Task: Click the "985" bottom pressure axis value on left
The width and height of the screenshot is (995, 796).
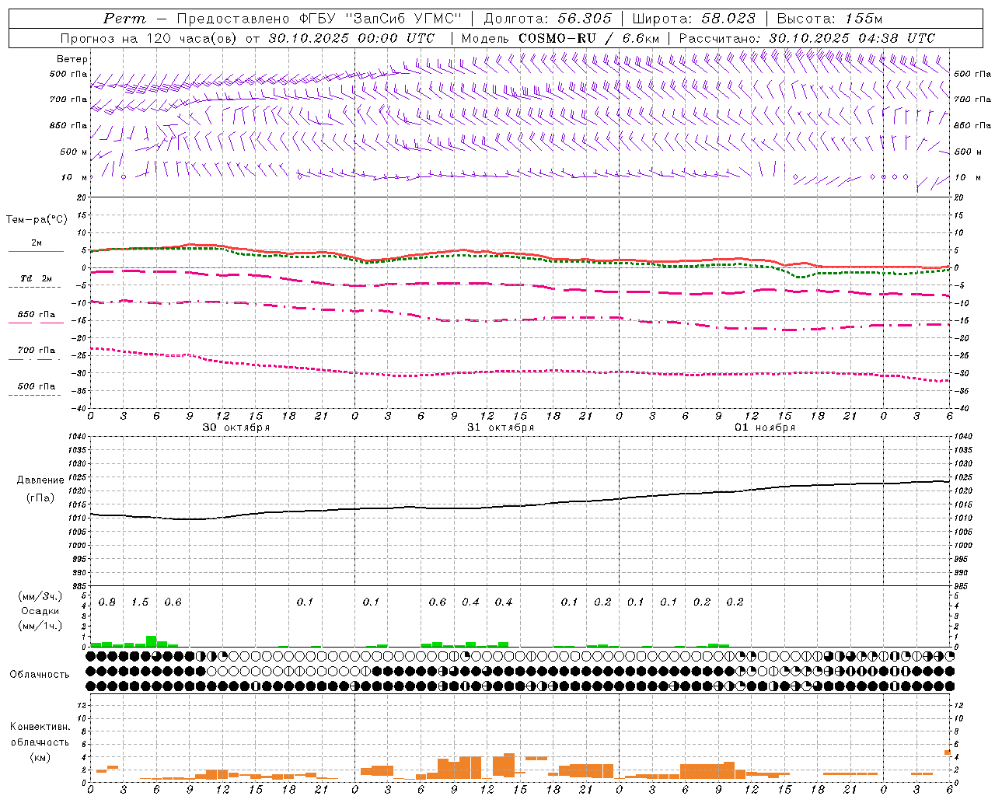Action: (81, 586)
